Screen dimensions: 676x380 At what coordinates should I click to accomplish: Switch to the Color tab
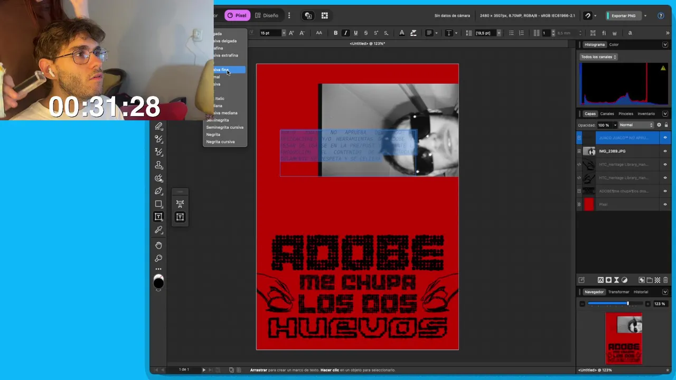(x=614, y=44)
